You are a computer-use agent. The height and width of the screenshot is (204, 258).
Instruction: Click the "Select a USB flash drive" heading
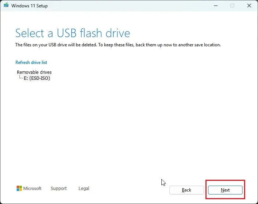click(72, 33)
